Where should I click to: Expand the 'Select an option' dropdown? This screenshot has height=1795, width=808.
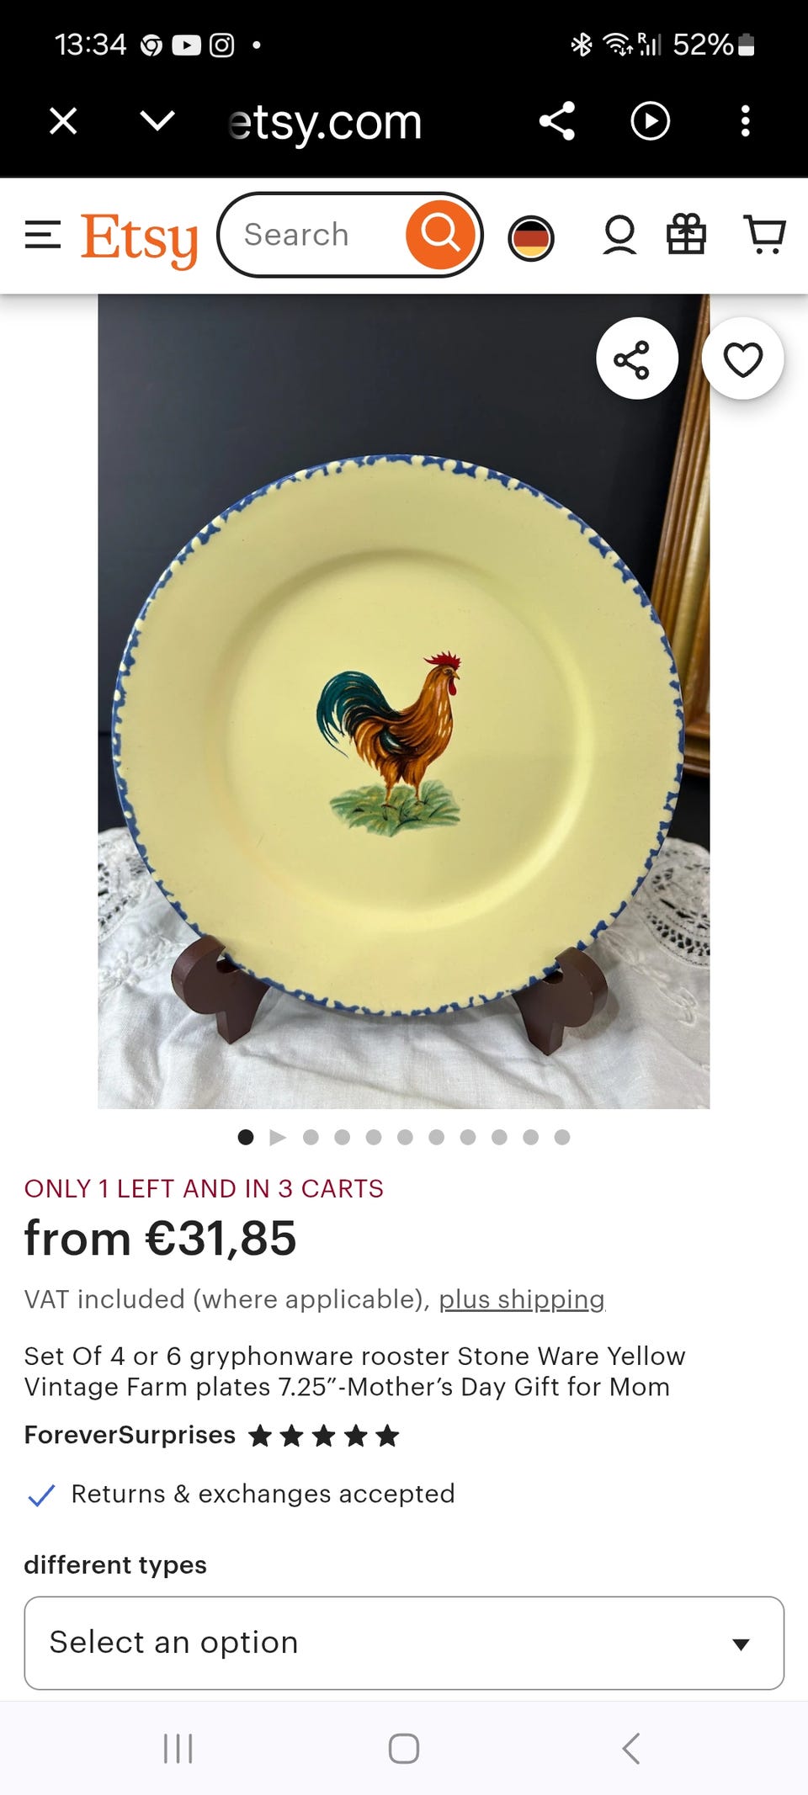coord(404,1643)
